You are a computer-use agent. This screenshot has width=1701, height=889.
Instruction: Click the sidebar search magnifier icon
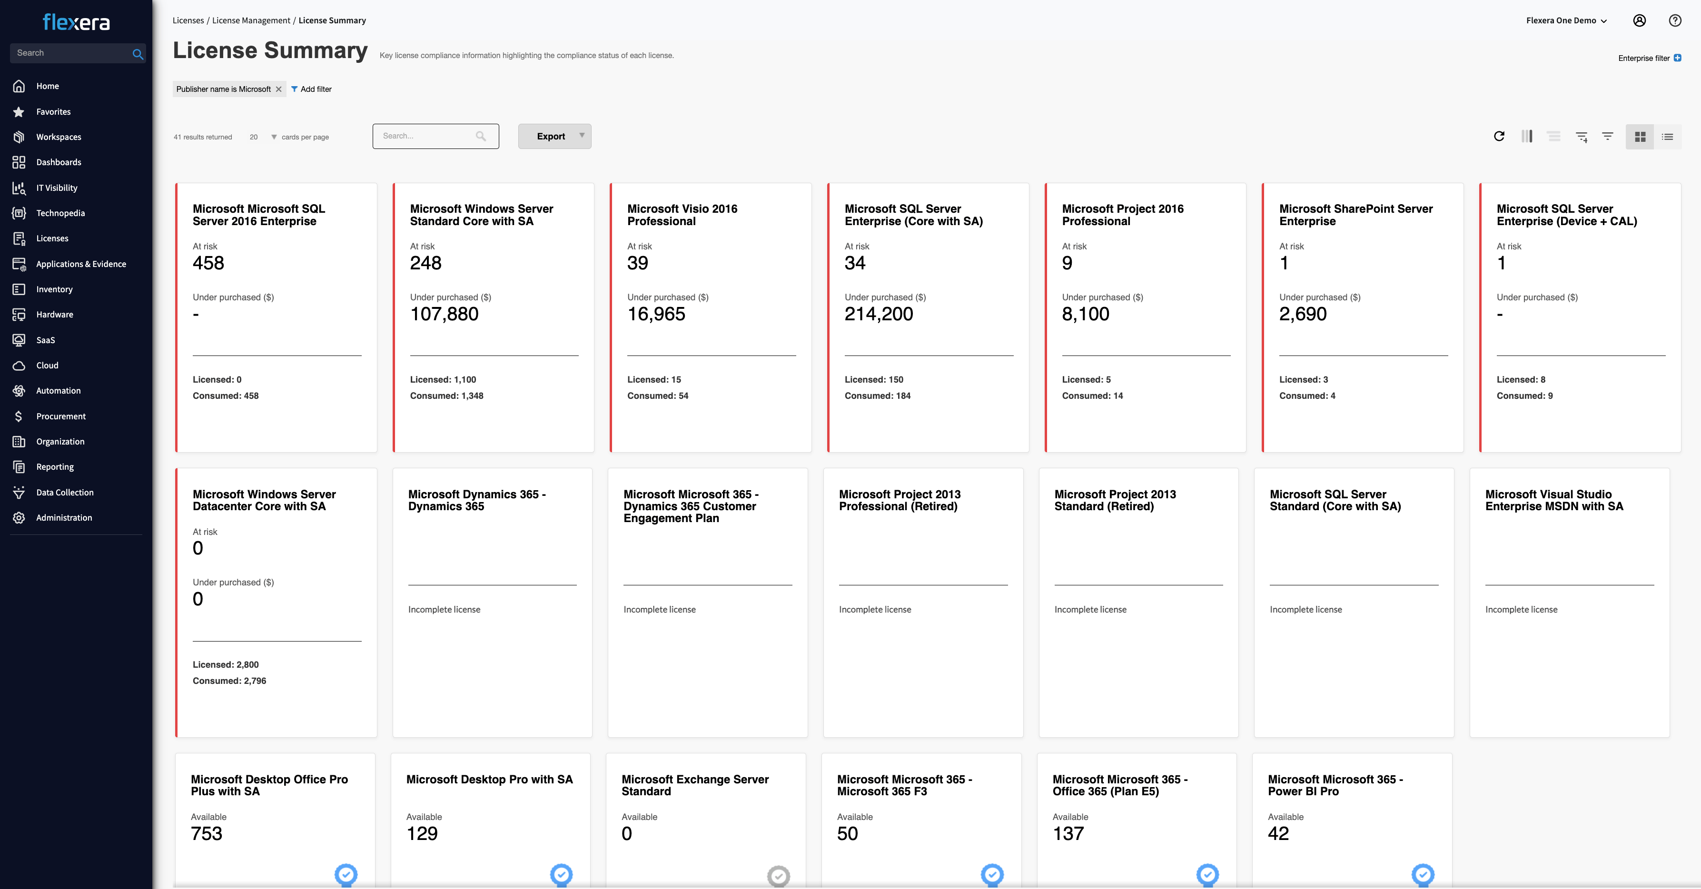coord(138,54)
